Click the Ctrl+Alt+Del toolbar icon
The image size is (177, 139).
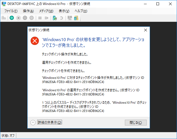(4, 18)
